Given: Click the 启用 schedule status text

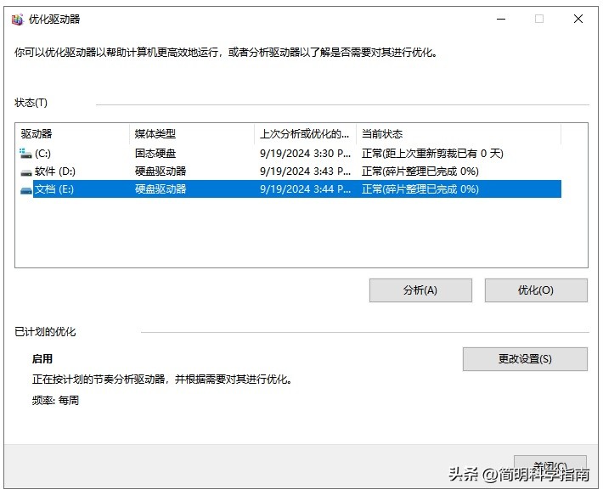Looking at the screenshot, I should click(x=42, y=359).
